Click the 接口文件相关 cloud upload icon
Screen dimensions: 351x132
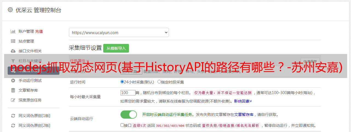click(13, 51)
